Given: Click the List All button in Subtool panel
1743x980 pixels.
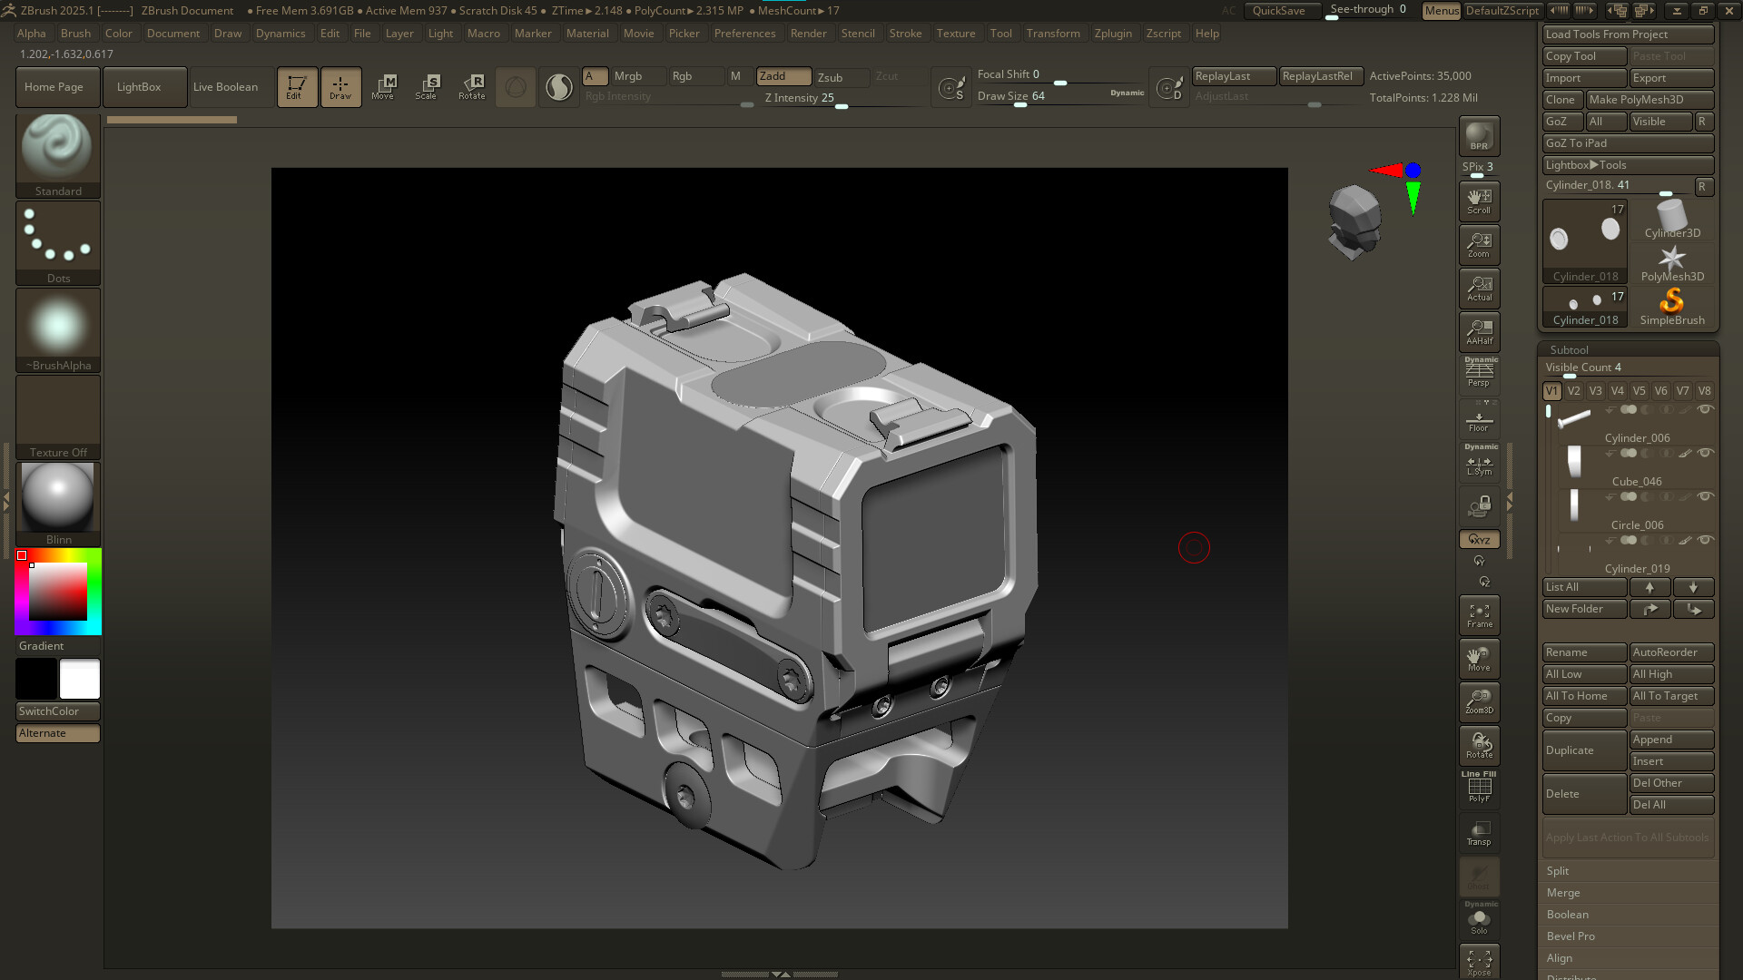Looking at the screenshot, I should point(1583,587).
